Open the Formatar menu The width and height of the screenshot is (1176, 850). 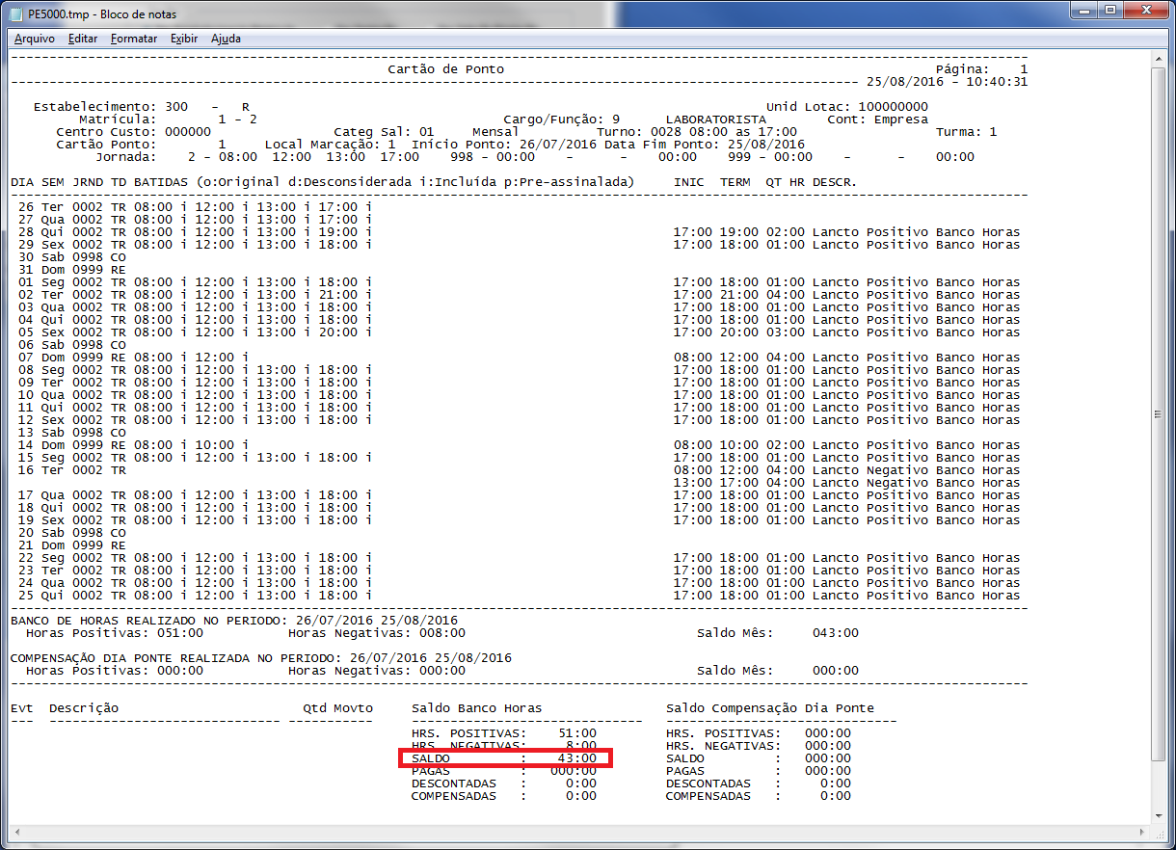[134, 39]
